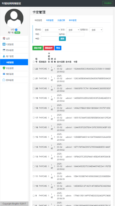Screen dimensions: 115x206
Task: Click card key starting 180515C9AAFC
Action: (92, 117)
